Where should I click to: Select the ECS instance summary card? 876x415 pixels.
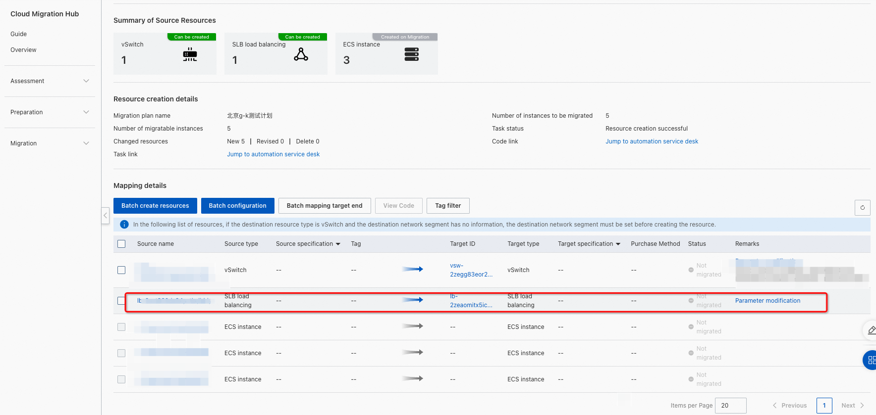pyautogui.click(x=386, y=53)
